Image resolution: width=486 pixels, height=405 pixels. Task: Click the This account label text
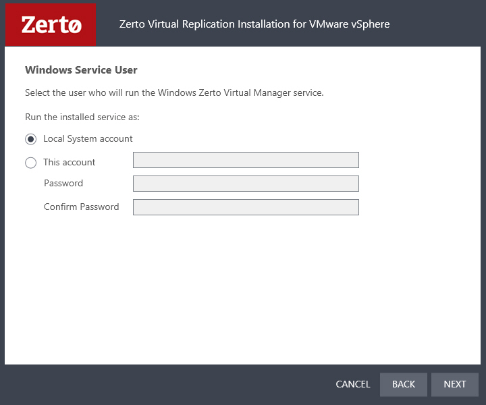(x=69, y=162)
